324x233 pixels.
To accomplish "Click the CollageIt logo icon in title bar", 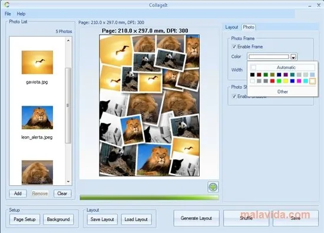I will pyautogui.click(x=6, y=5).
